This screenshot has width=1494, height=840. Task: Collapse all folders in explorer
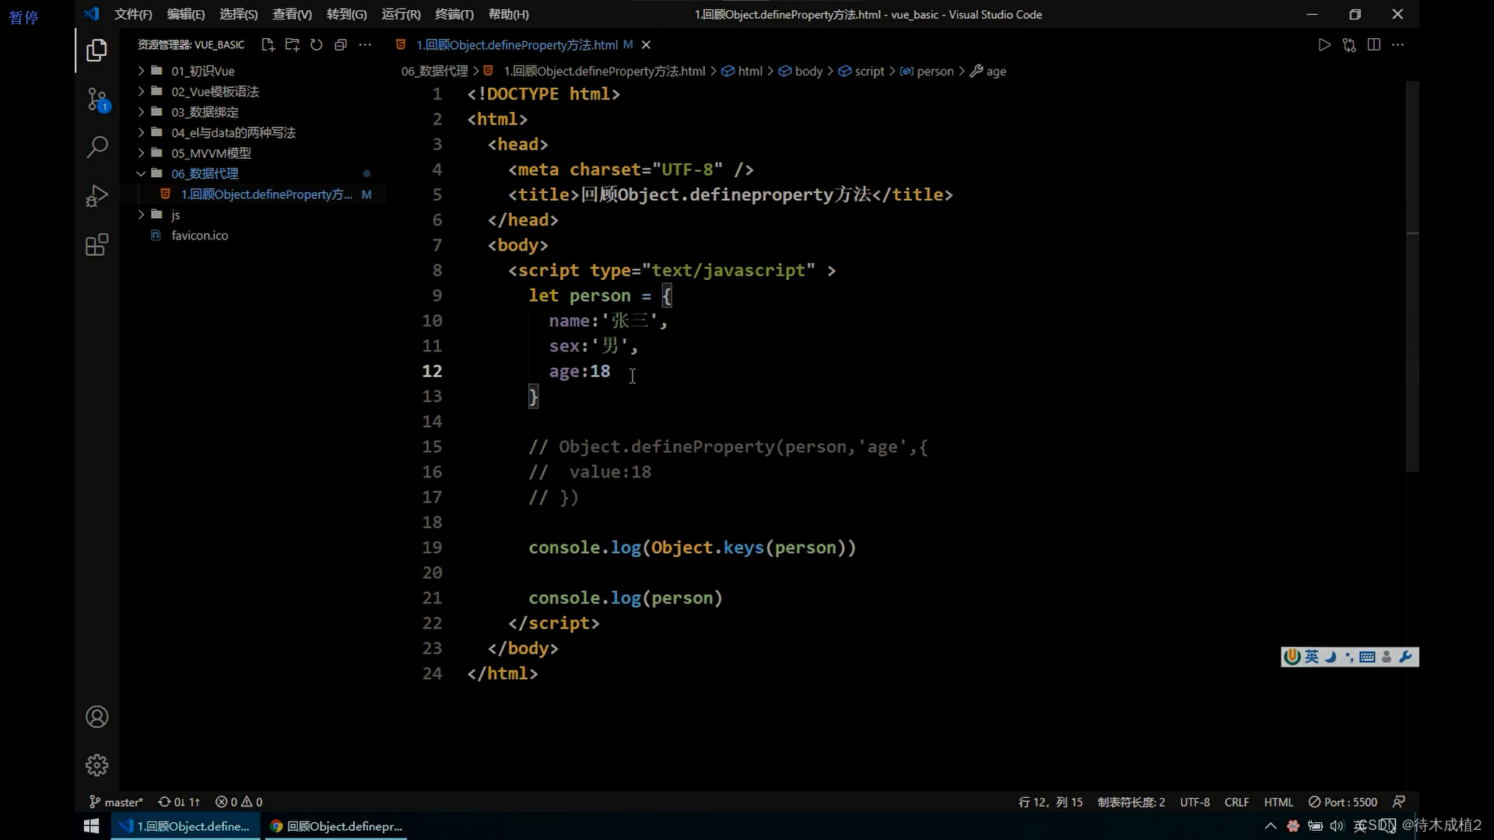click(340, 45)
